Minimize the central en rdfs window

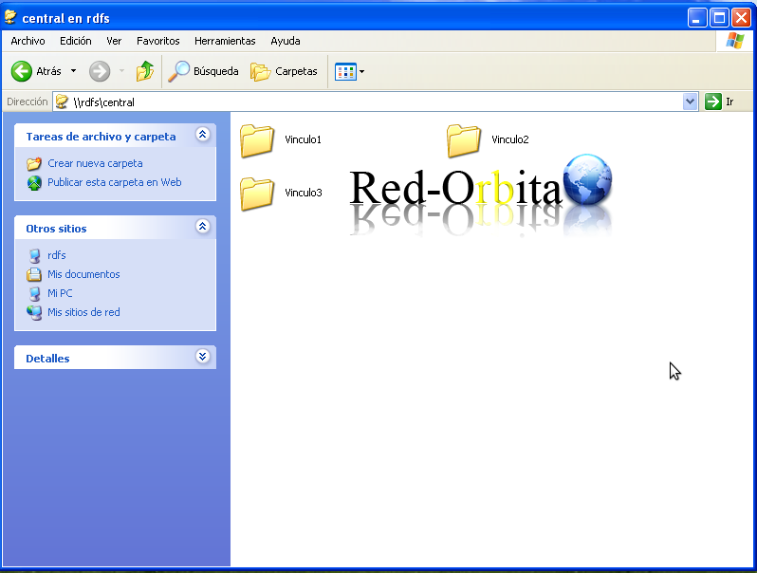tap(696, 18)
